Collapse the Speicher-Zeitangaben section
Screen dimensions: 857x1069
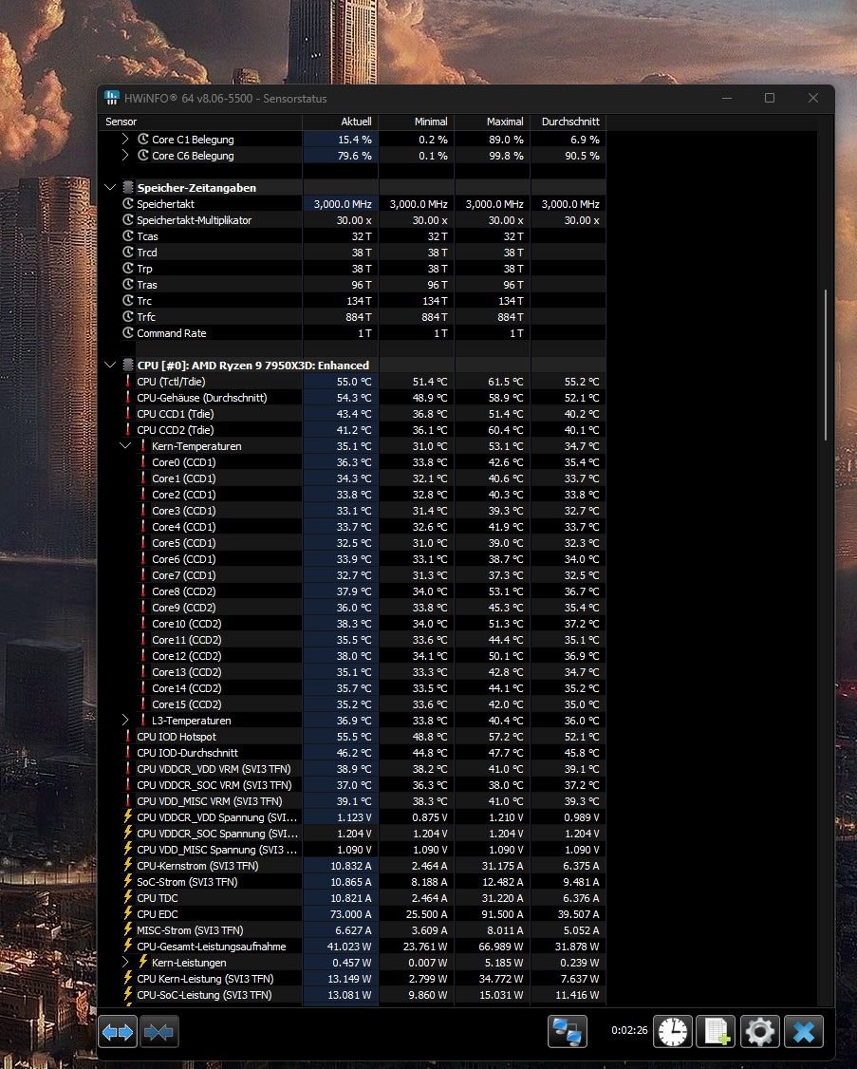click(110, 187)
